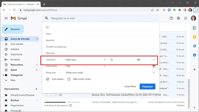This screenshot has height=112, width=199.
Task: Open the date picker calendar icon
Action: pos(154,66)
